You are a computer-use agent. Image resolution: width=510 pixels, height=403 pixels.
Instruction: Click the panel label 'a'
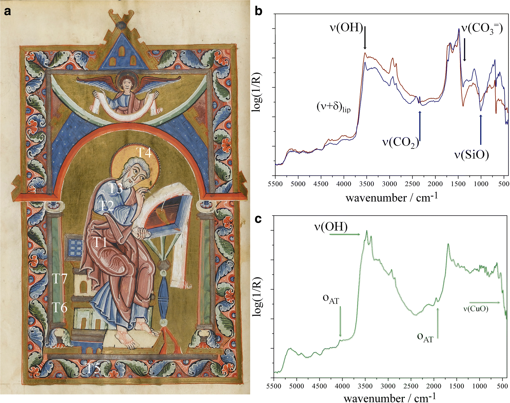[x=8, y=12]
